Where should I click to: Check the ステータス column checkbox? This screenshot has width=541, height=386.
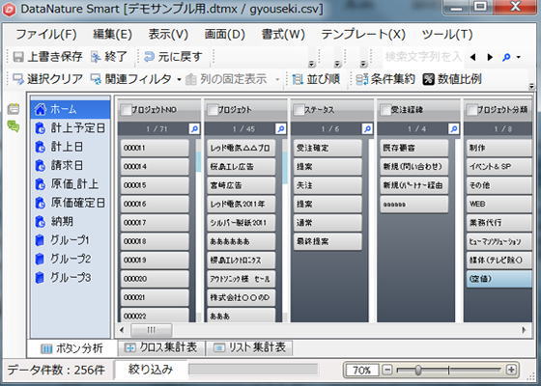point(299,110)
